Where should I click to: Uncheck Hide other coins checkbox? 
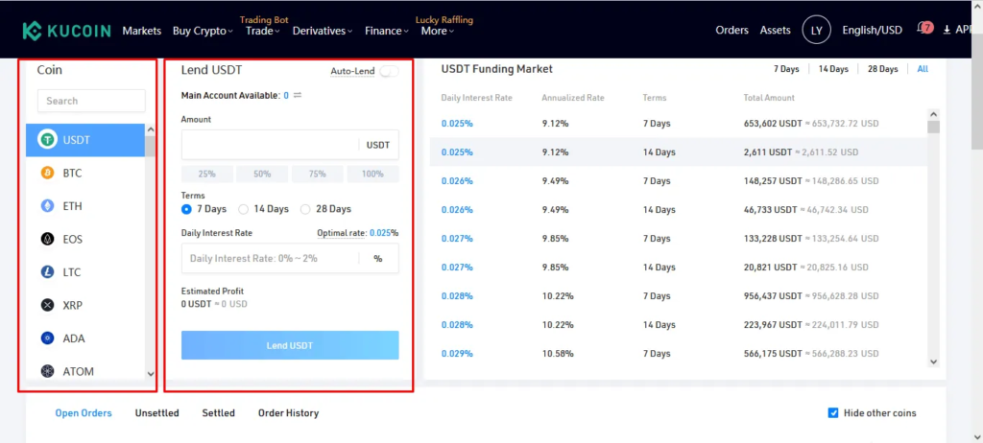pyautogui.click(x=833, y=413)
